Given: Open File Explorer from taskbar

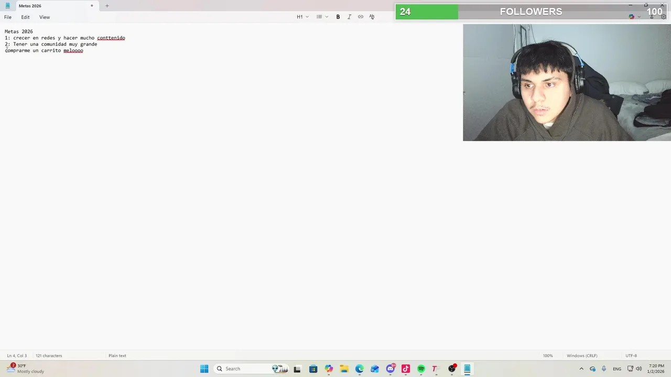Looking at the screenshot, I should (x=344, y=369).
